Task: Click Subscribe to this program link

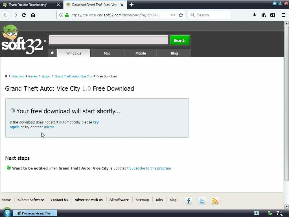Action: pyautogui.click(x=150, y=168)
